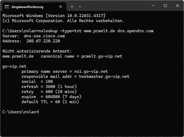Click the default TTL = 60 line
Image resolution: width=184 pixels, height=137 pixels.
(50, 102)
